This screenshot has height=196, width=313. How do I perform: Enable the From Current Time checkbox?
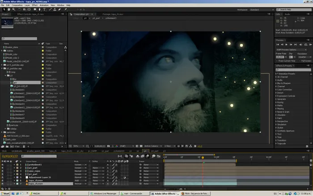[x=277, y=60]
